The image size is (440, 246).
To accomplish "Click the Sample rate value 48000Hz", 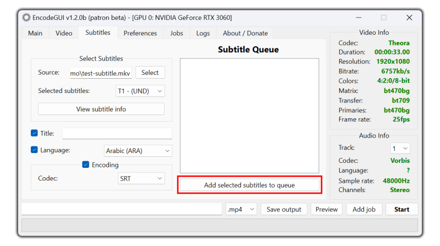I will pos(396,181).
